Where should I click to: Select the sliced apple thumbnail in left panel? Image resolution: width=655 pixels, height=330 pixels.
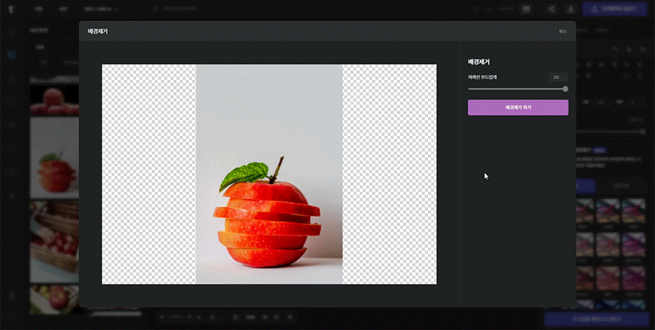pos(54,158)
